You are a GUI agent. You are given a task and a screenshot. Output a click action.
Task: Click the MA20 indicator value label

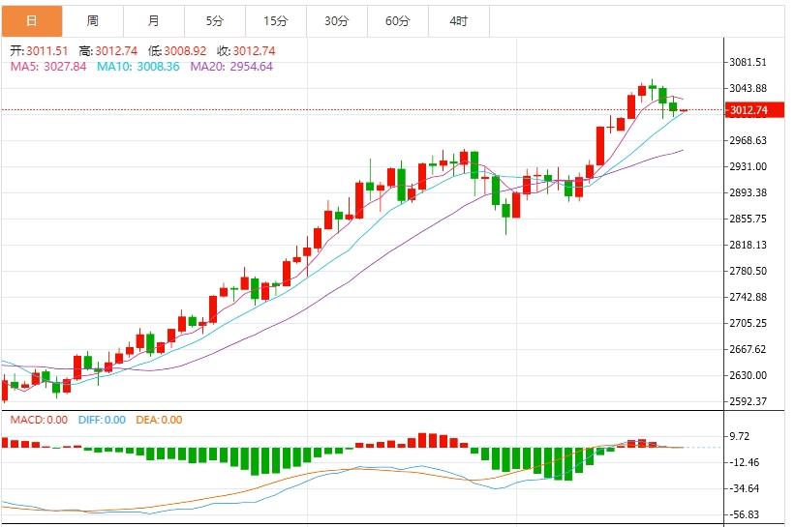coord(231,67)
